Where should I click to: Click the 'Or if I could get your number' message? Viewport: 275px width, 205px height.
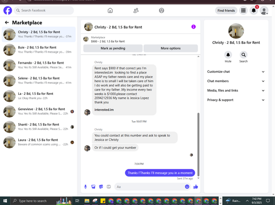pos(115,147)
